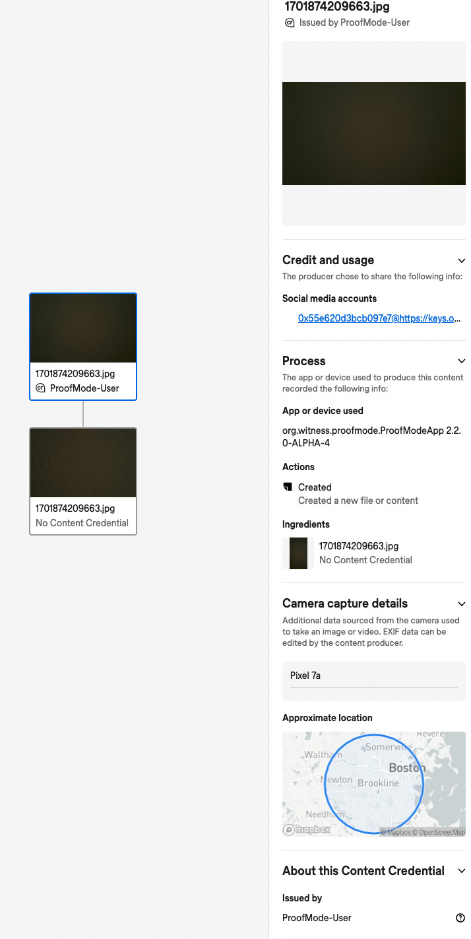Select the No Content Credential node thumbnail
Viewport: 471px width, 939px height.
(83, 463)
